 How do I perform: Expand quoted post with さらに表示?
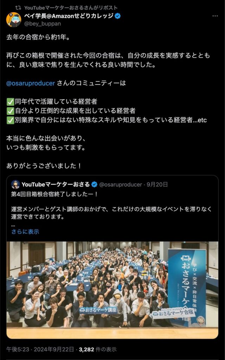(x=25, y=231)
